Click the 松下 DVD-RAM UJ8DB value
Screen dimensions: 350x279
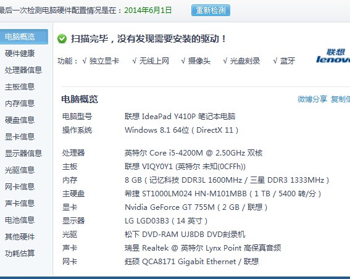pyautogui.click(x=185, y=235)
